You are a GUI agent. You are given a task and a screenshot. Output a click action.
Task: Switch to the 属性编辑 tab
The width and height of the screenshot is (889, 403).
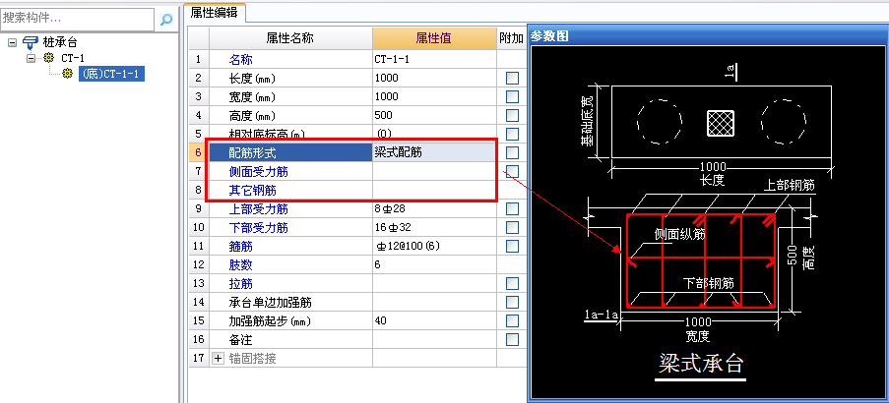coord(215,13)
